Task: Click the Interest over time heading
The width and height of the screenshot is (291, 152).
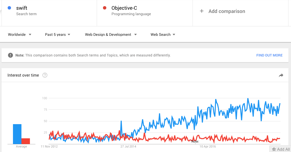Action: 23,75
